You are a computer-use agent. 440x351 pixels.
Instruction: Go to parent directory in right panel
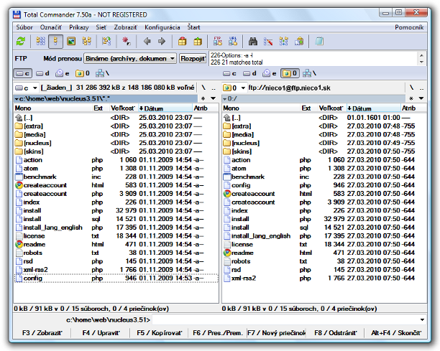coord(422,88)
